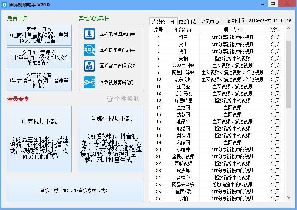297x210 pixels.
Task: Click the expiry date 2119-06-27 12:44:26
Action: click(x=270, y=21)
